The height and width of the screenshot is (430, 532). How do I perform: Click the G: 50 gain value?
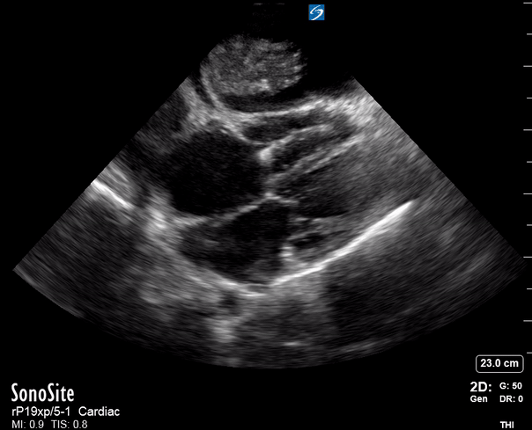(x=511, y=386)
